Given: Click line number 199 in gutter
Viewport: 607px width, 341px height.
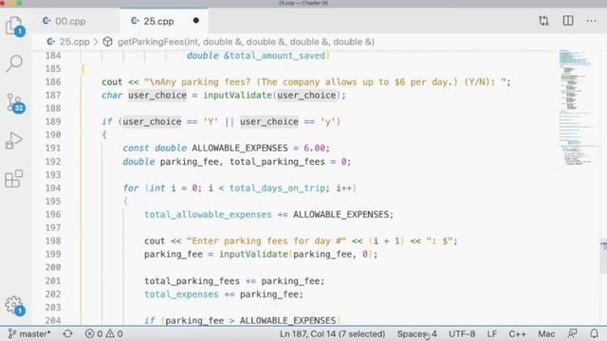Looking at the screenshot, I should pyautogui.click(x=53, y=254).
